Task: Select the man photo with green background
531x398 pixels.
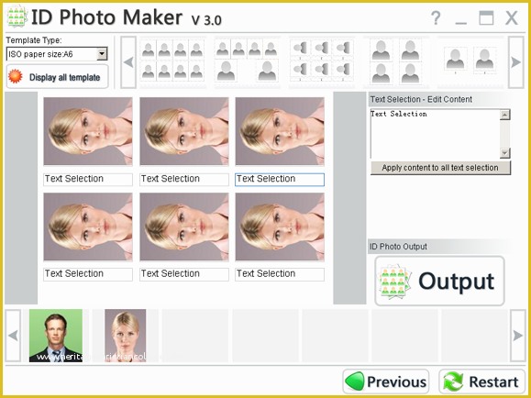Action: (x=56, y=336)
